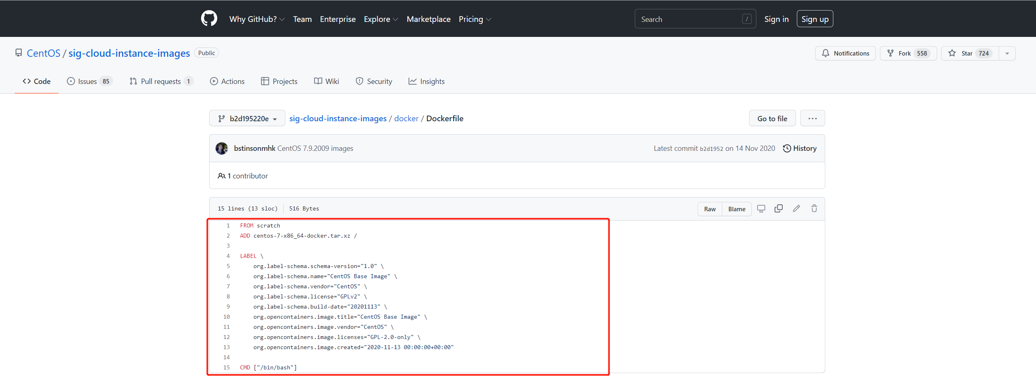Click sig-cloud-instance-images breadcrumb link
1036x384 pixels.
338,118
